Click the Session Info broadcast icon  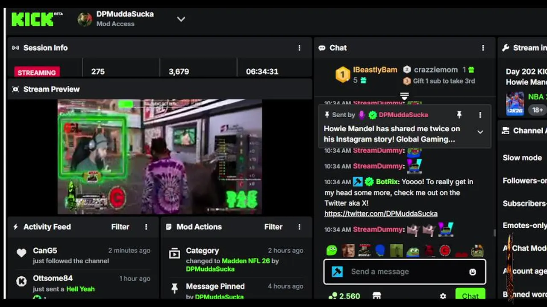tap(15, 48)
